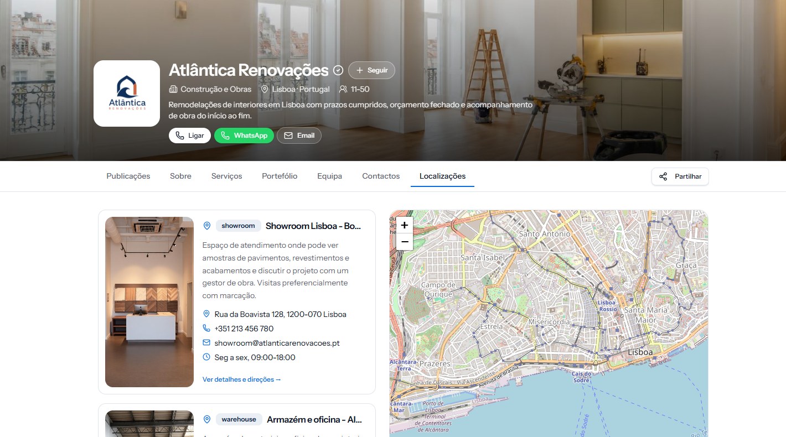
Task: Open WhatsApp chat with the company
Action: 244,136
